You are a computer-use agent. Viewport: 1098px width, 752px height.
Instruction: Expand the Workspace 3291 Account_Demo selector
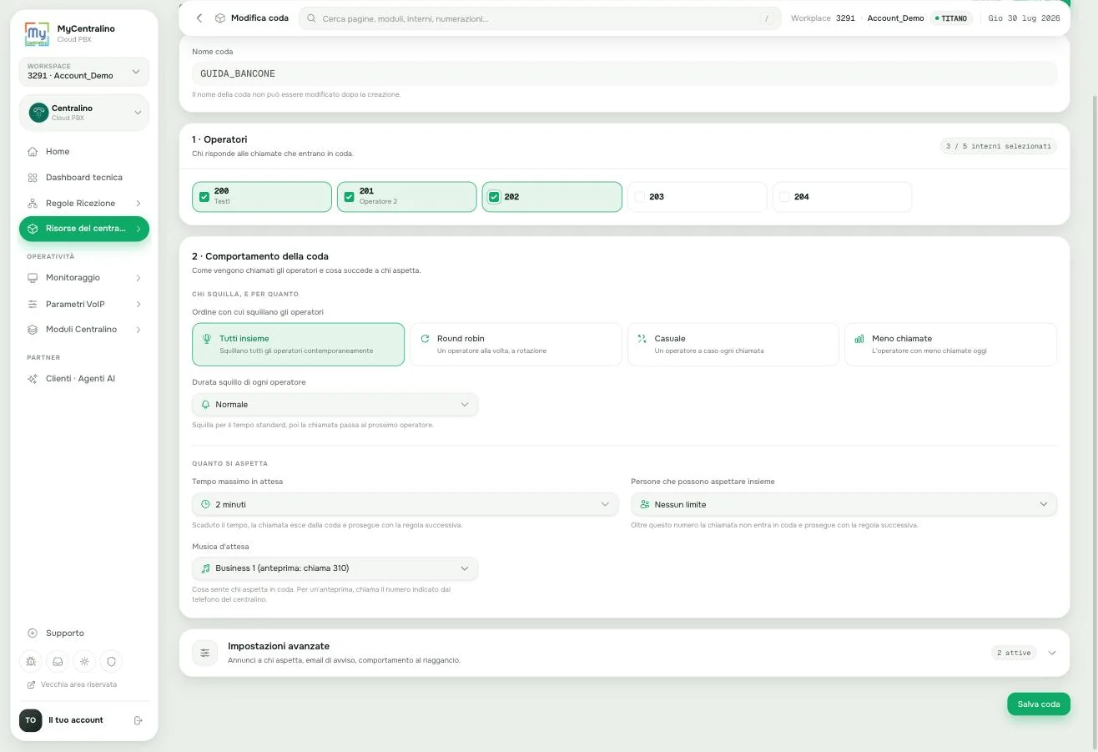pyautogui.click(x=84, y=72)
